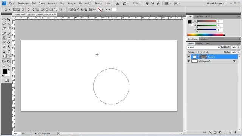Viewport: 242px width, 136px height.
Task: Click the red R slider in Farbe panel
Action: click(207, 21)
